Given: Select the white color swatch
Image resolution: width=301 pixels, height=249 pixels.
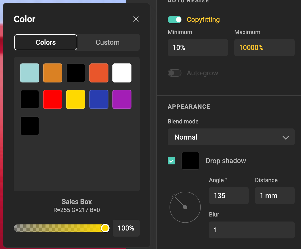Looking at the screenshot, I should (x=122, y=73).
